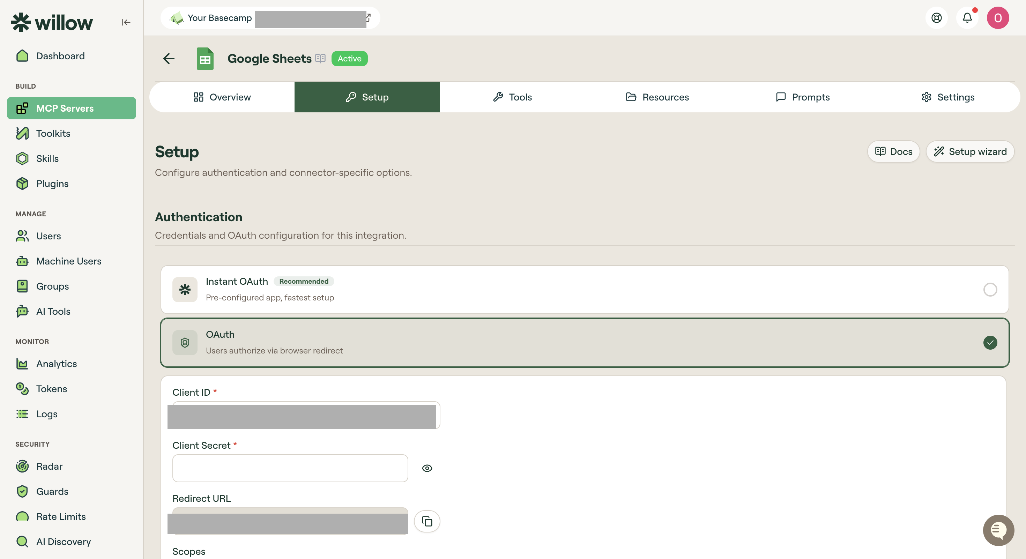Open the chat support bubble
This screenshot has width=1026, height=559.
[998, 530]
